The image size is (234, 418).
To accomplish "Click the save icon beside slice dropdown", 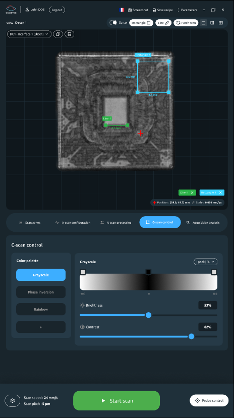I will click(x=69, y=34).
